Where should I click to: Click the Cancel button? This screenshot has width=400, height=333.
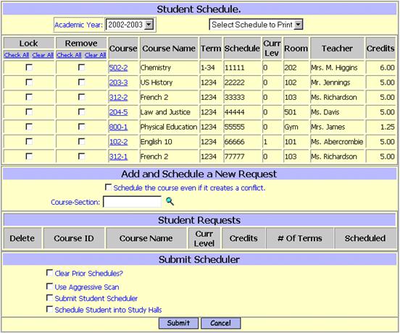(221, 323)
